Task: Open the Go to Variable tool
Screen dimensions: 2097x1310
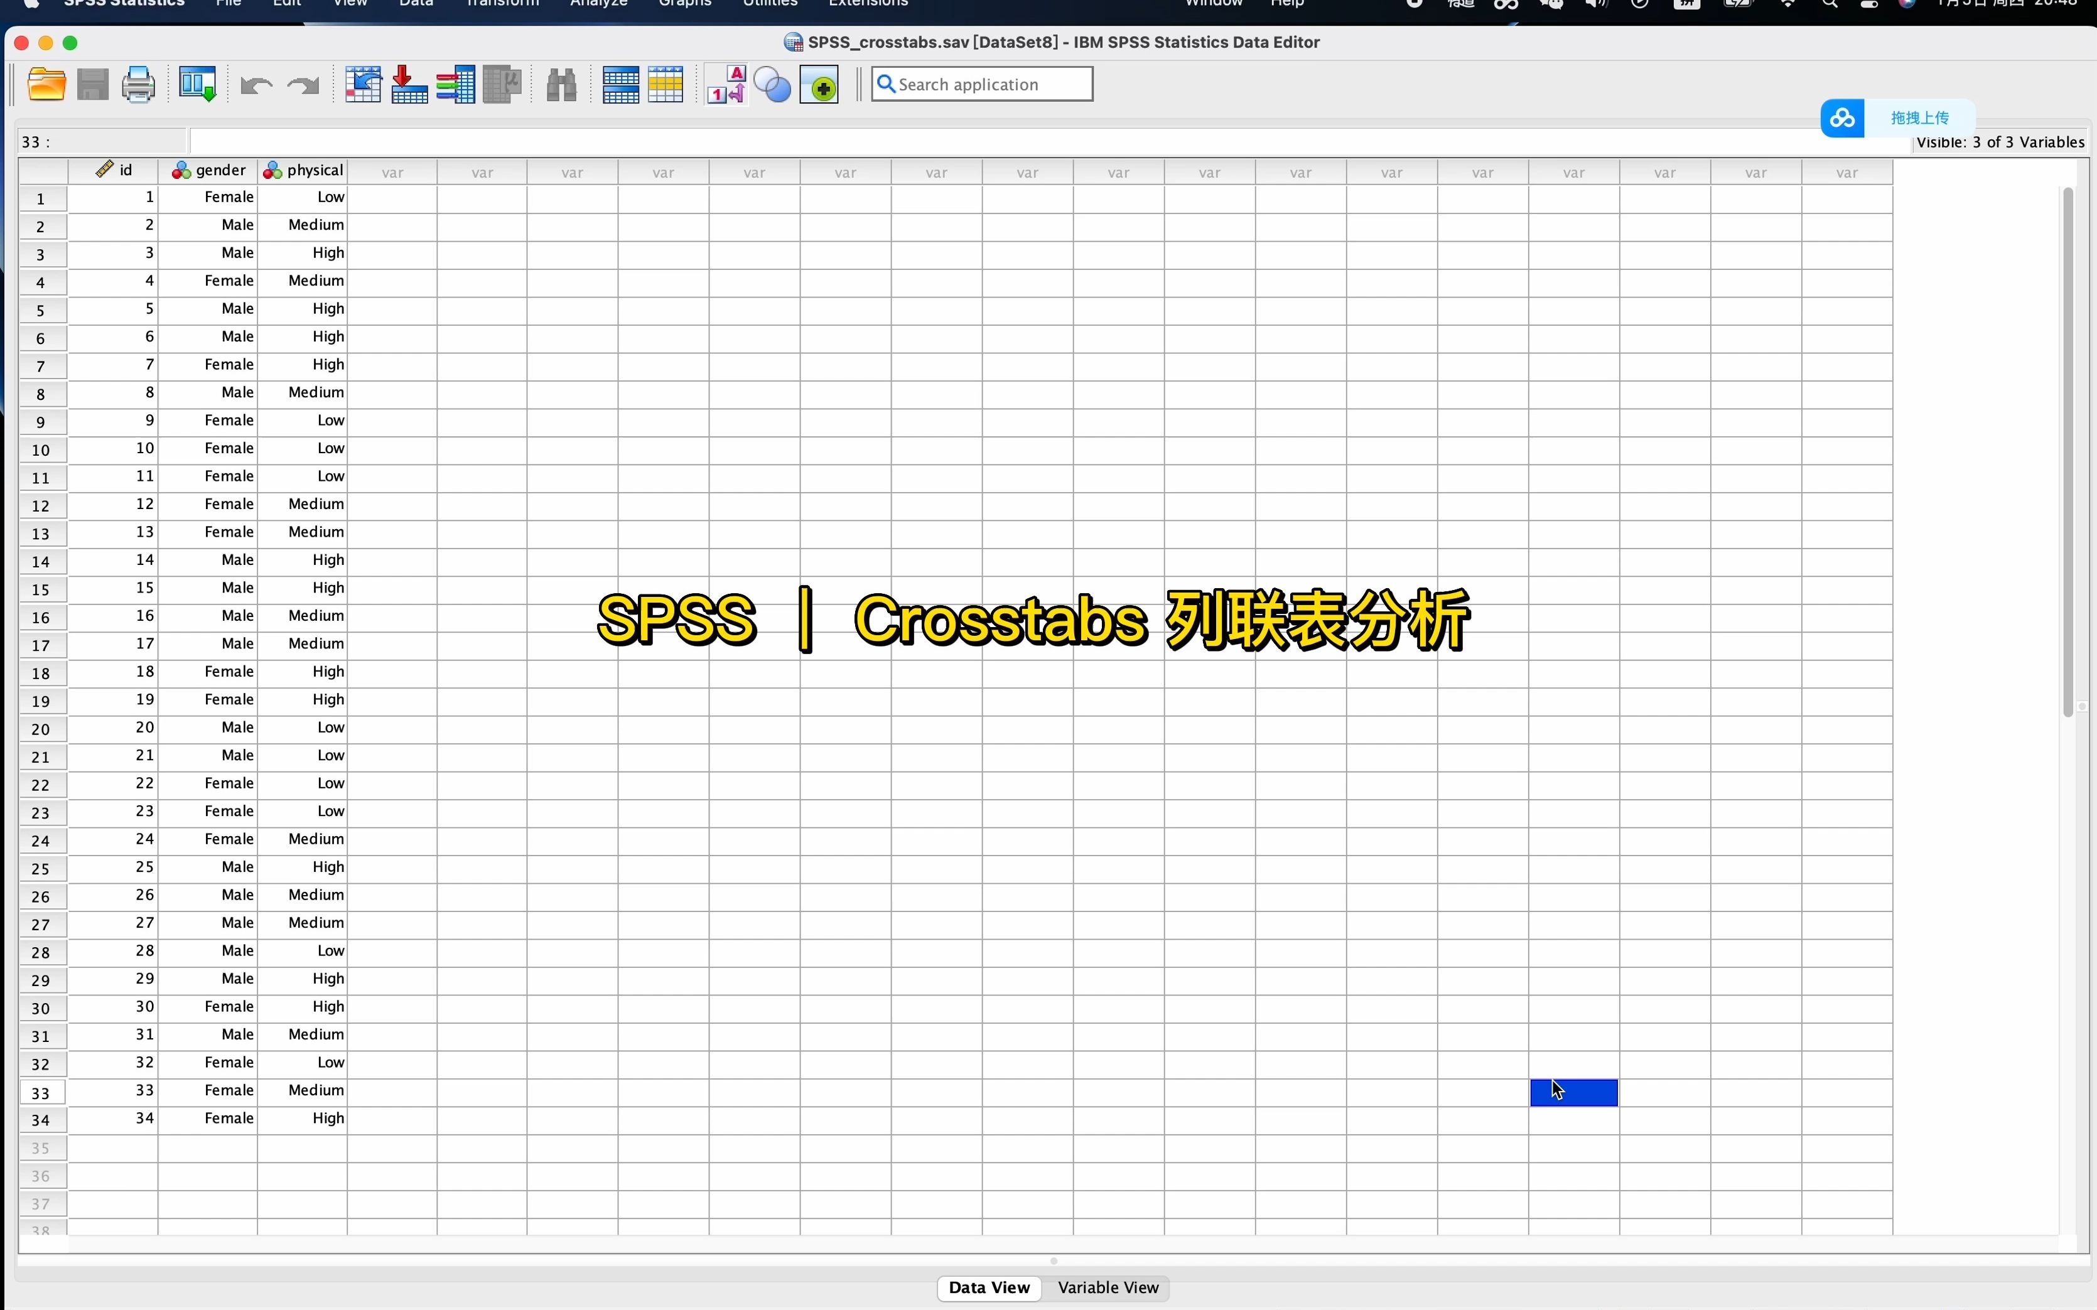Action: coord(409,84)
